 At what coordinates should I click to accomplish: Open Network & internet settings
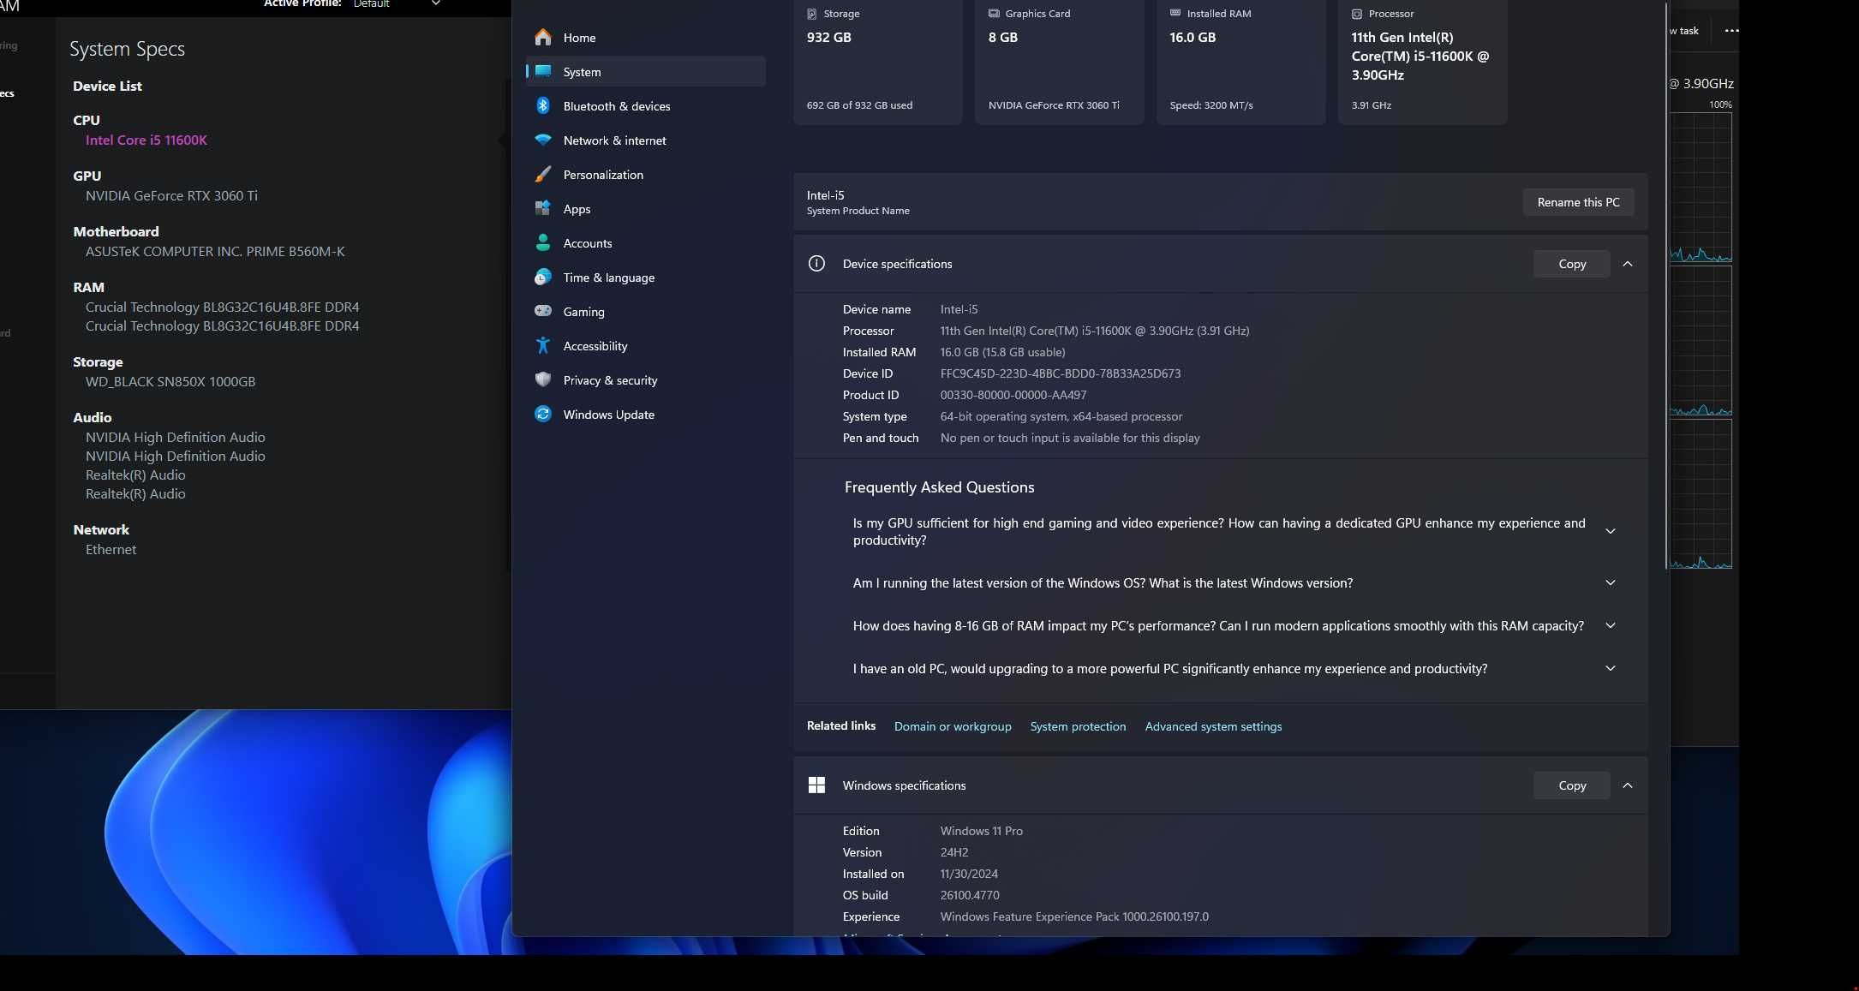[646, 140]
